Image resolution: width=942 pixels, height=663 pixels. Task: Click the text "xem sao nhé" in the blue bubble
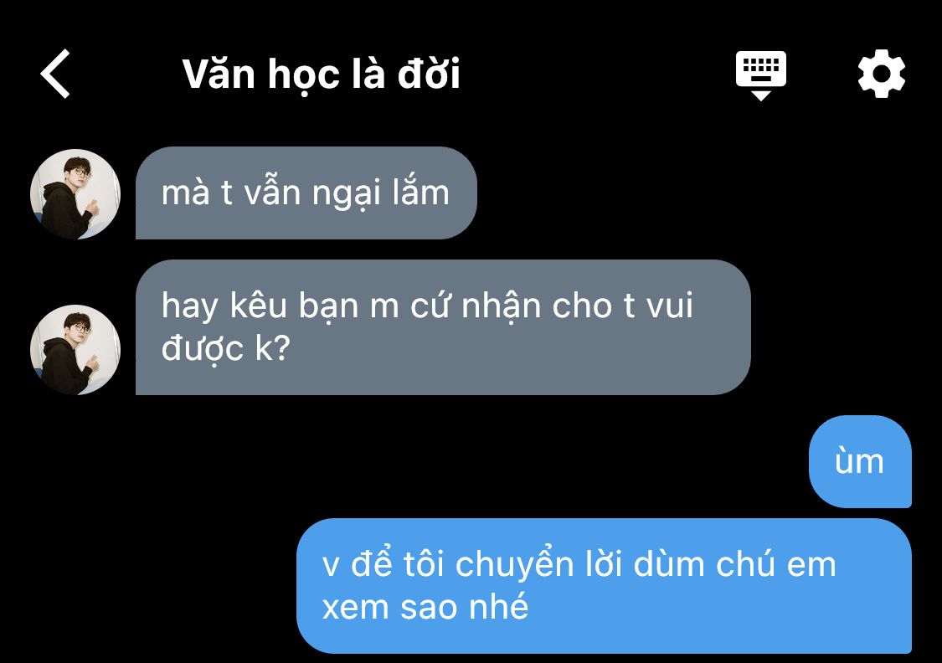[x=425, y=607]
